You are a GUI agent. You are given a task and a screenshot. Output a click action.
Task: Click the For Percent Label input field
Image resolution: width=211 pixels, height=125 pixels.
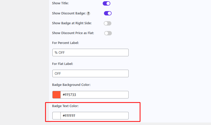pos(91,53)
